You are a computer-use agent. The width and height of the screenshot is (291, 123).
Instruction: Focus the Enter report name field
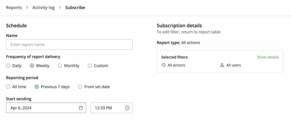click(69, 45)
